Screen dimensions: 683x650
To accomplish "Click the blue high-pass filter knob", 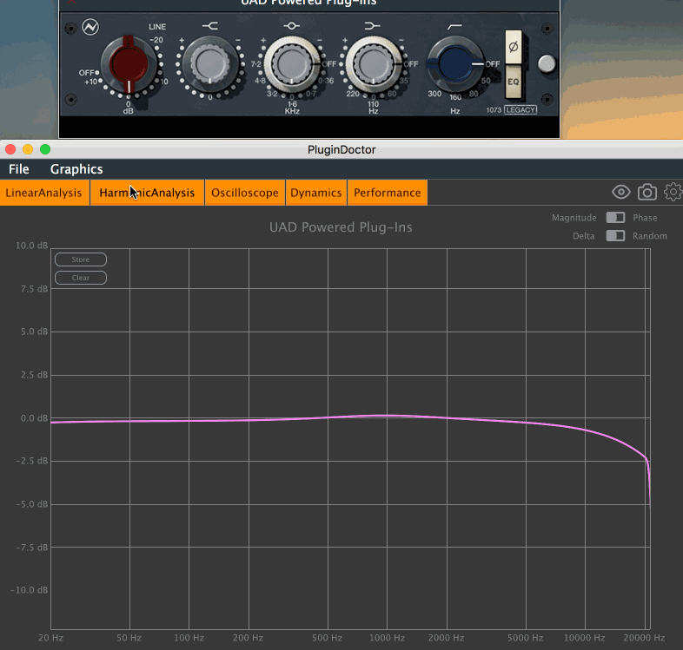I will 455,64.
